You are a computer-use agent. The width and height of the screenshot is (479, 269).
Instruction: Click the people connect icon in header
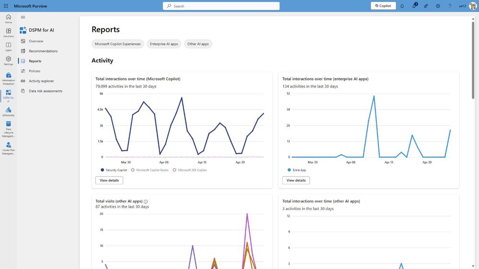click(x=426, y=6)
